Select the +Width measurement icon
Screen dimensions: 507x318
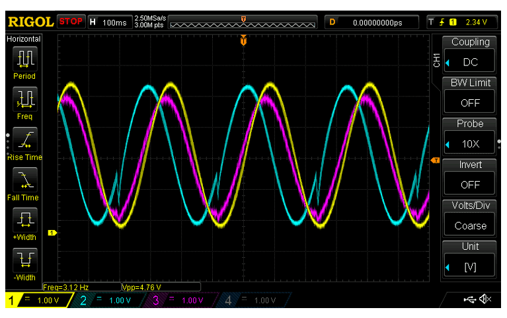point(25,220)
